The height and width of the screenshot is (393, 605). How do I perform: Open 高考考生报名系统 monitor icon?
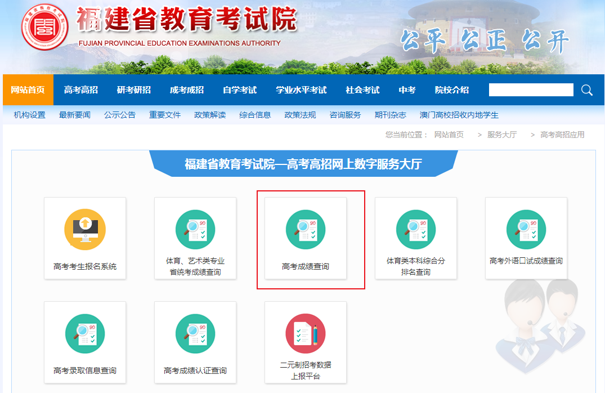click(x=85, y=229)
